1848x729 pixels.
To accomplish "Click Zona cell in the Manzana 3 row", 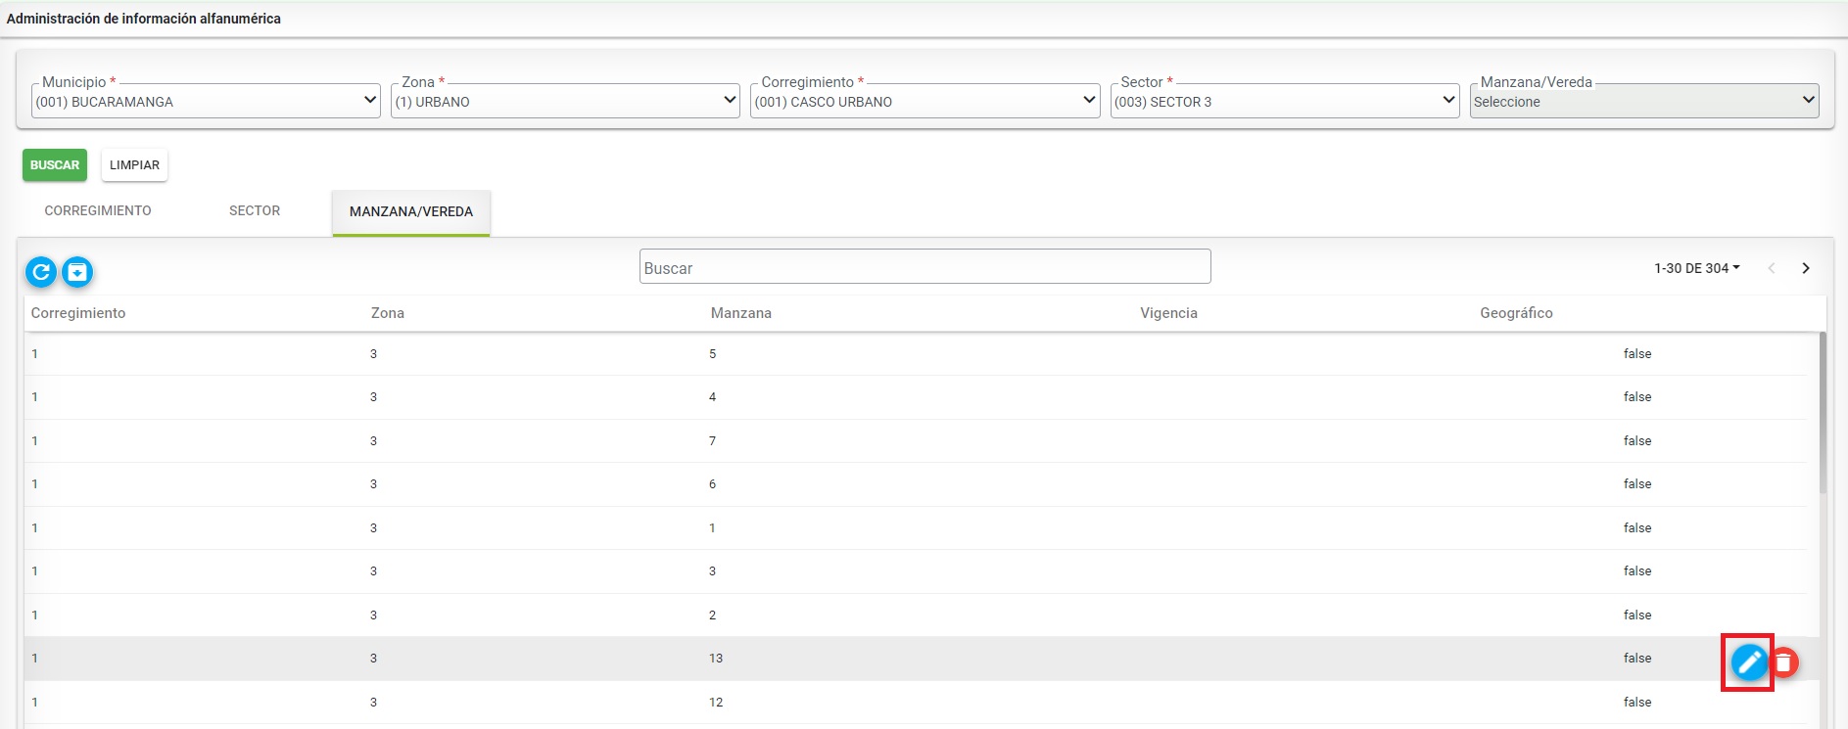I will 373,571.
